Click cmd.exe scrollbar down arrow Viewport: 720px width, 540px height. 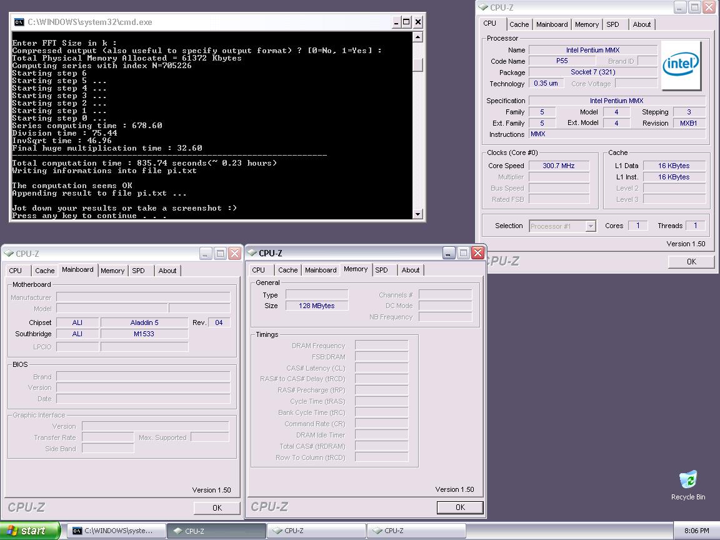[x=417, y=214]
